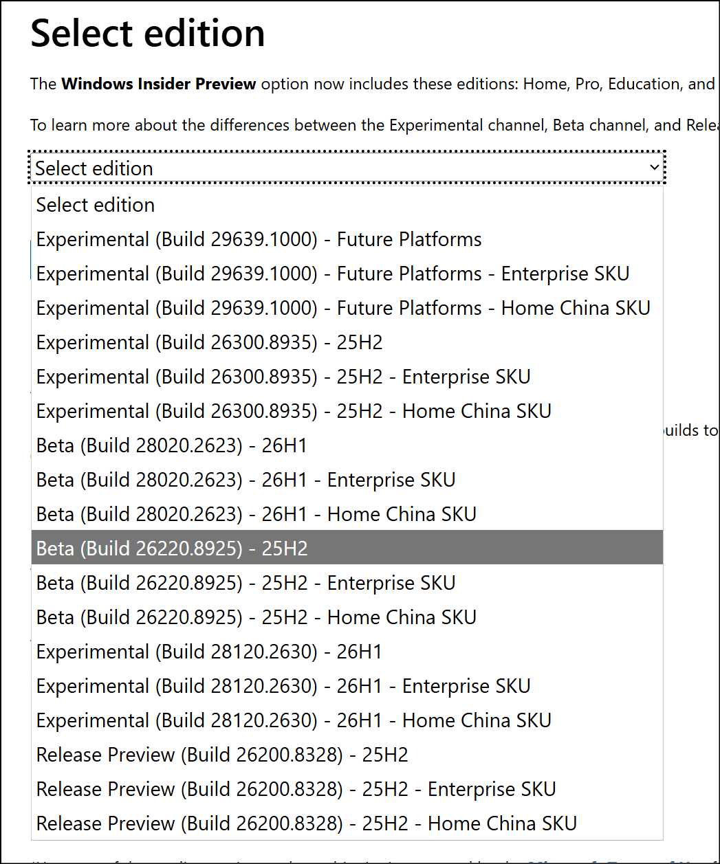The image size is (720, 864).
Task: Pick Experimental 29639.1000 Future Platforms Enterprise SKU
Action: coord(347,274)
